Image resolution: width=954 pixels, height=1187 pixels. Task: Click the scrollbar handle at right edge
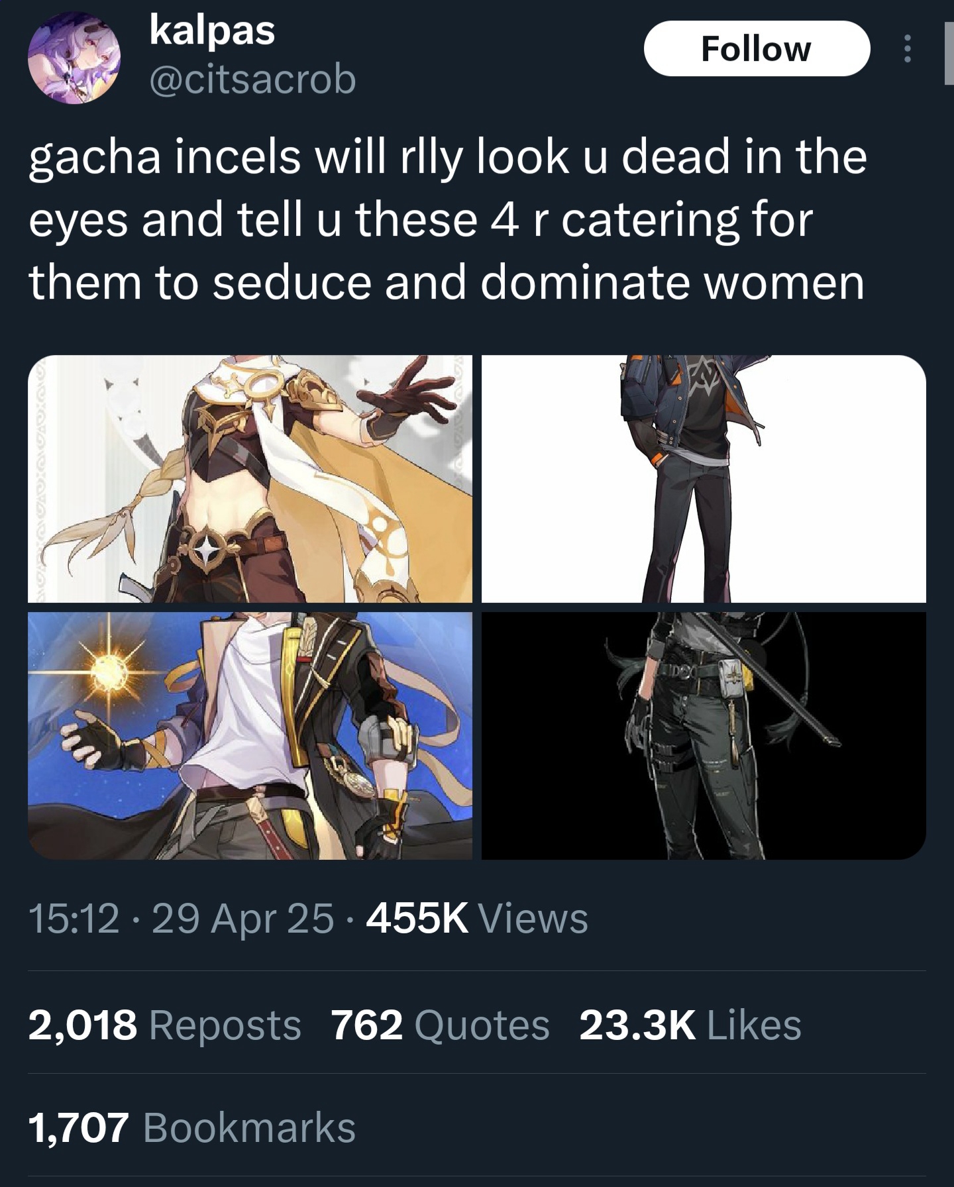(x=949, y=53)
